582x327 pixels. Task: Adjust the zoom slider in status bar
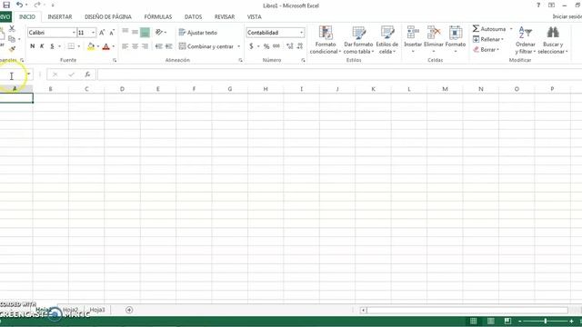point(546,321)
